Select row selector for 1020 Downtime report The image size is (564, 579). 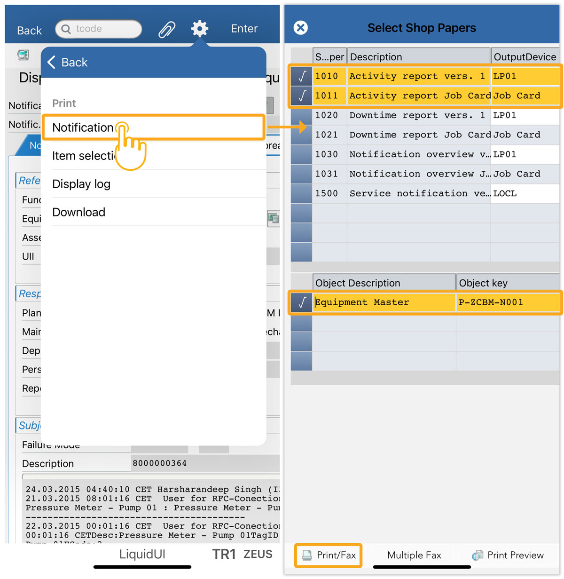tap(302, 116)
